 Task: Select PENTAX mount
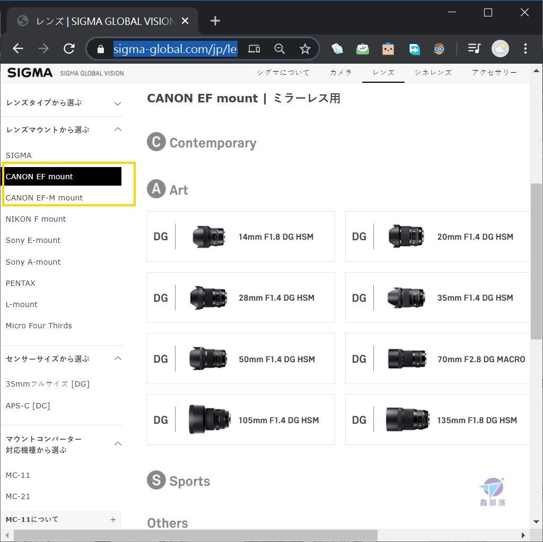coord(21,283)
